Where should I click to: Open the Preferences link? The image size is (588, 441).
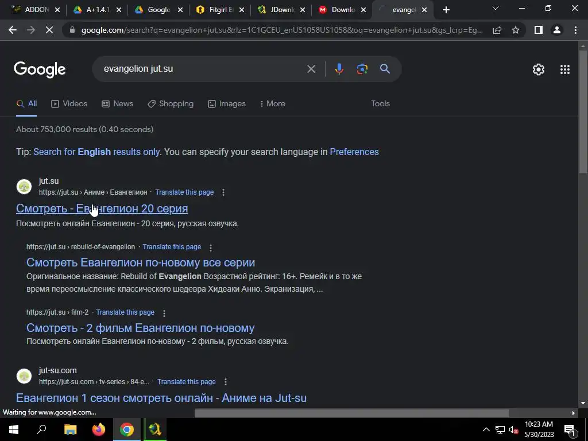click(x=354, y=152)
